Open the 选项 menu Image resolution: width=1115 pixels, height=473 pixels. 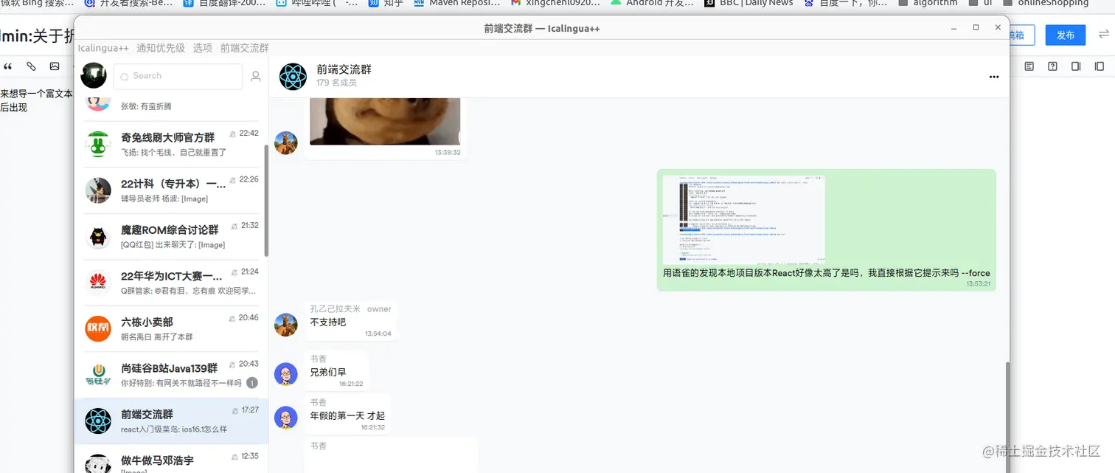pos(202,47)
